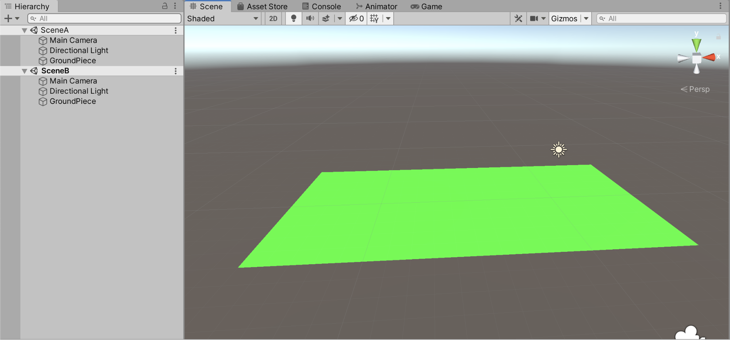Click the Hierarchy search field
The height and width of the screenshot is (340, 730).
tap(104, 19)
